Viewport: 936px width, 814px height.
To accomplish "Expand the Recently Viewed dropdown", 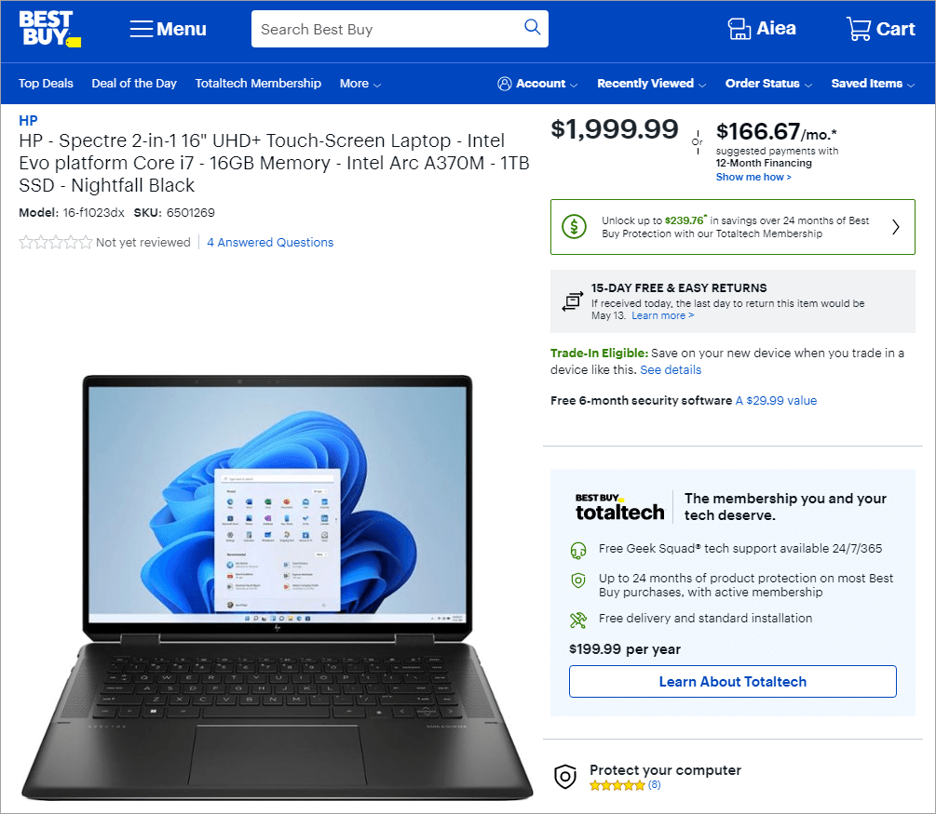I will [651, 84].
